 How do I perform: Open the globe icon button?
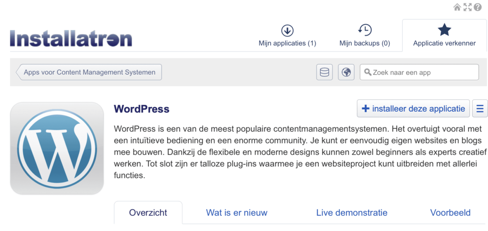pyautogui.click(x=346, y=72)
